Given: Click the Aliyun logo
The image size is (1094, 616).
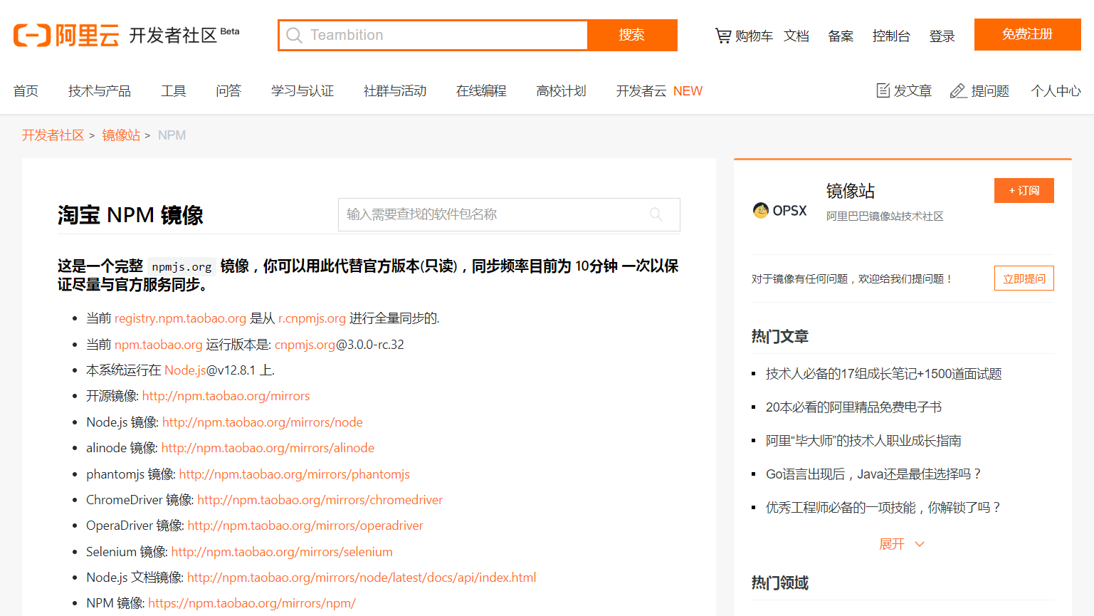Looking at the screenshot, I should (66, 35).
